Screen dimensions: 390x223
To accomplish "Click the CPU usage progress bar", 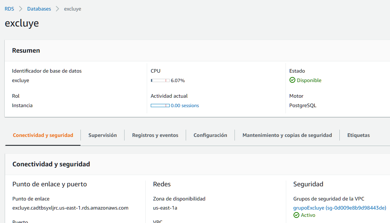I will click(159, 80).
